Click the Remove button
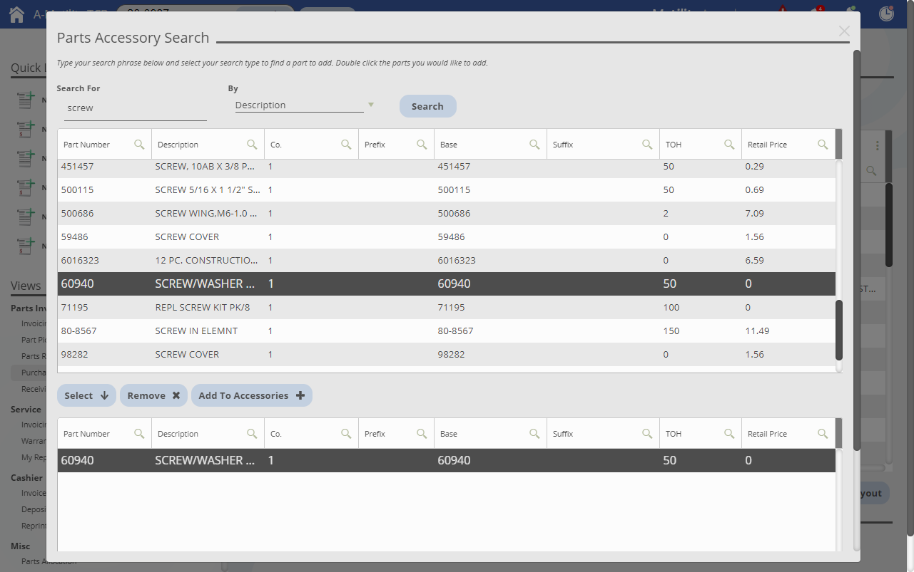This screenshot has width=914, height=572. coord(153,395)
